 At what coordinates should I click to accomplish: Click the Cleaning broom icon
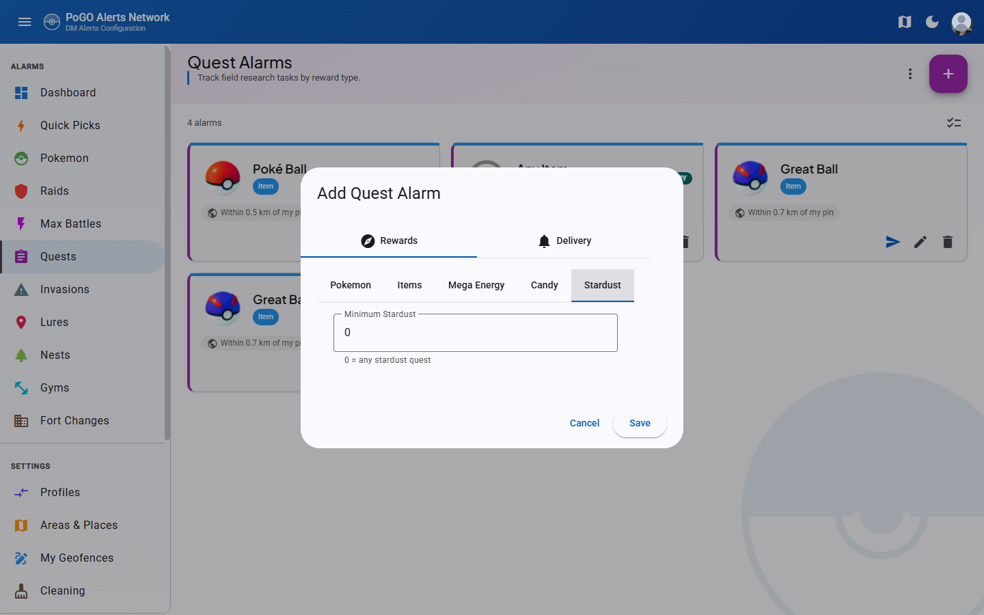click(21, 591)
